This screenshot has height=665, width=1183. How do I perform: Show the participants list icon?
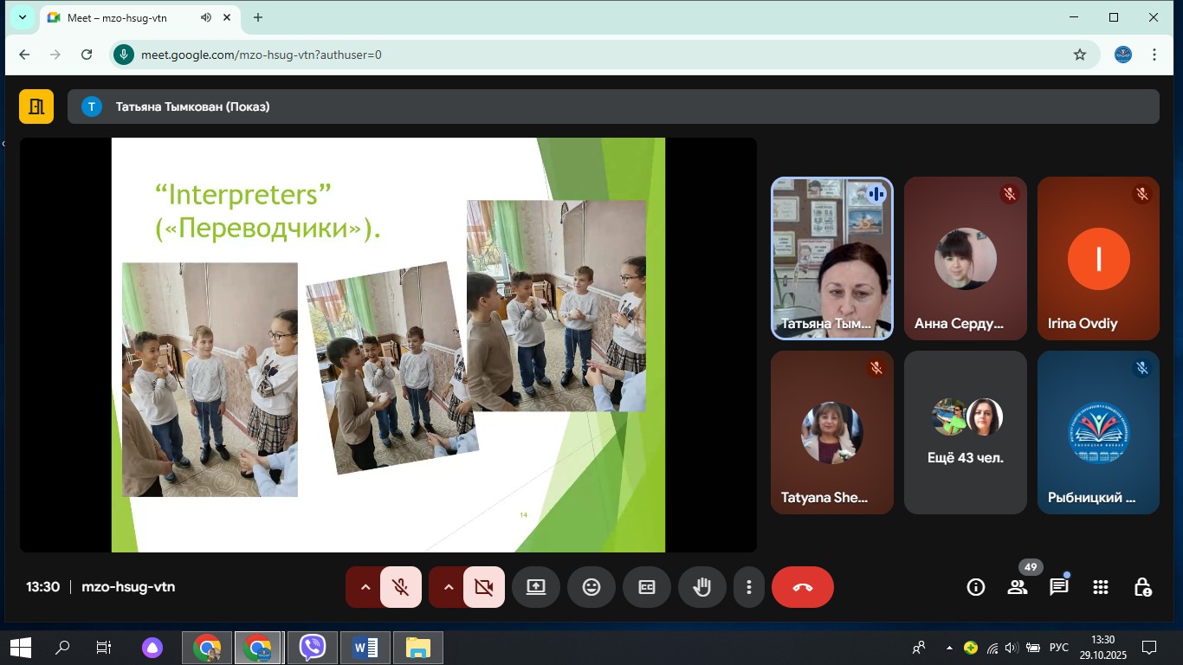tap(1017, 587)
